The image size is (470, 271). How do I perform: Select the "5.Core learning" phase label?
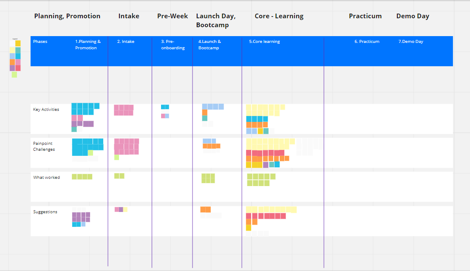(x=264, y=42)
